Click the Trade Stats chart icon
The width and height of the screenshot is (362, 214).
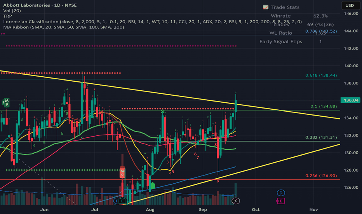(x=266, y=7)
